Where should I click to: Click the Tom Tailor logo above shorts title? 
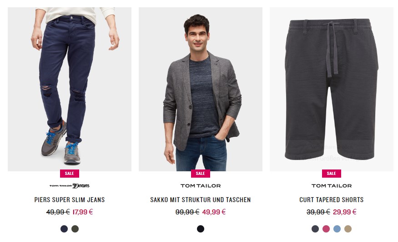[x=332, y=186]
